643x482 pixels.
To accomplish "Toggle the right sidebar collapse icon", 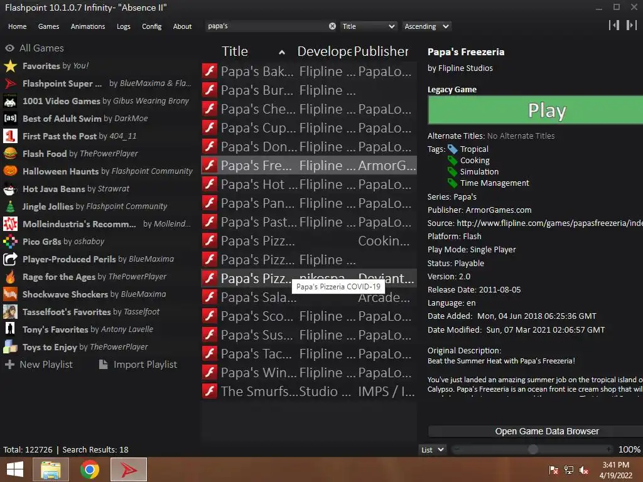I will click(x=632, y=25).
